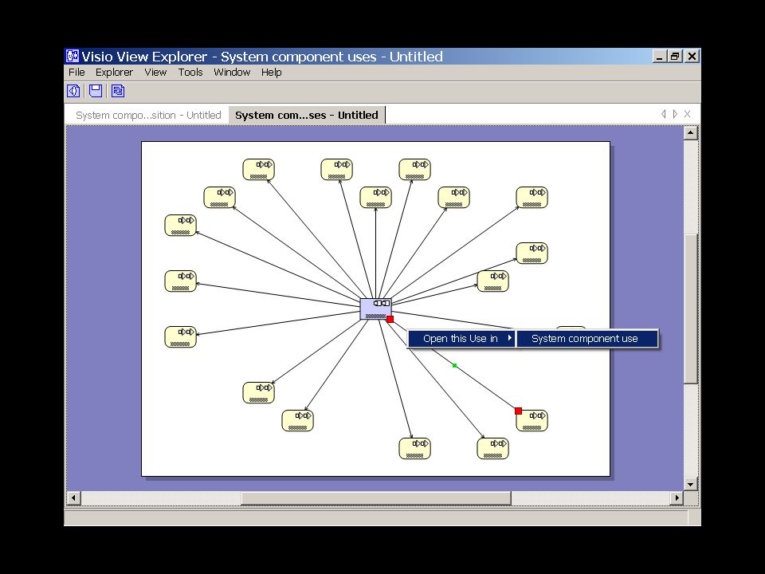Screen dimensions: 765x574
Task: Close the active document tab with the X
Action: (688, 114)
